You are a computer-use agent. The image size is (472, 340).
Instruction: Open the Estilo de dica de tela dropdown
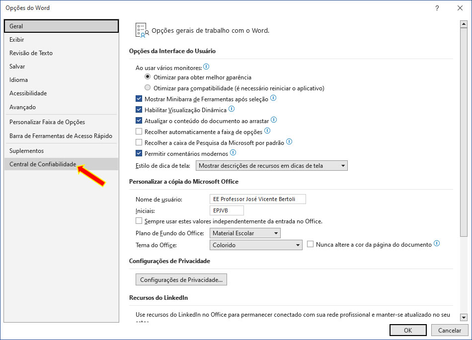pyautogui.click(x=271, y=166)
